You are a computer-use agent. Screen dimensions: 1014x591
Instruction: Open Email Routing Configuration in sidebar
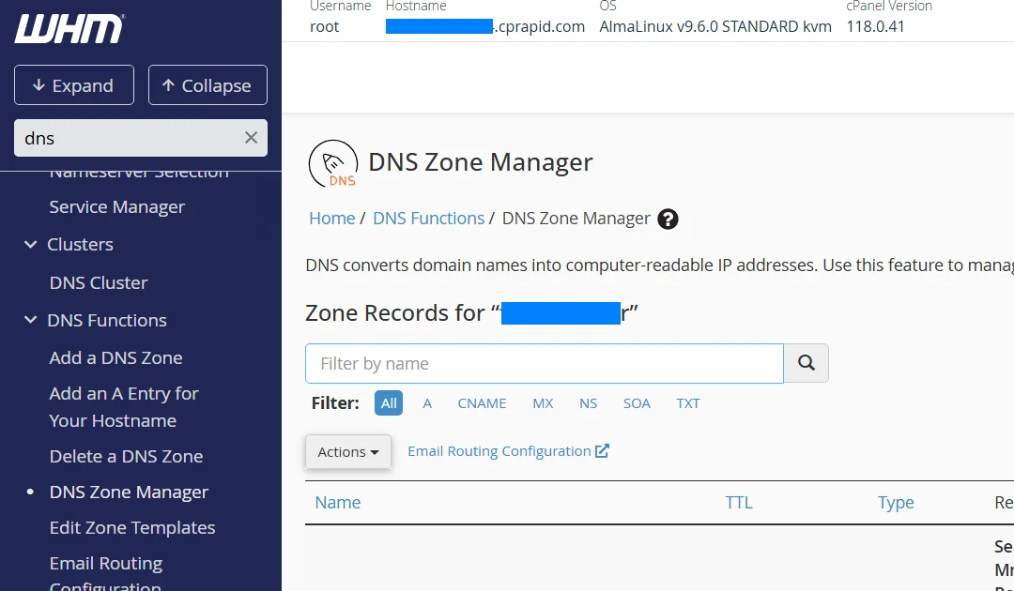(105, 573)
